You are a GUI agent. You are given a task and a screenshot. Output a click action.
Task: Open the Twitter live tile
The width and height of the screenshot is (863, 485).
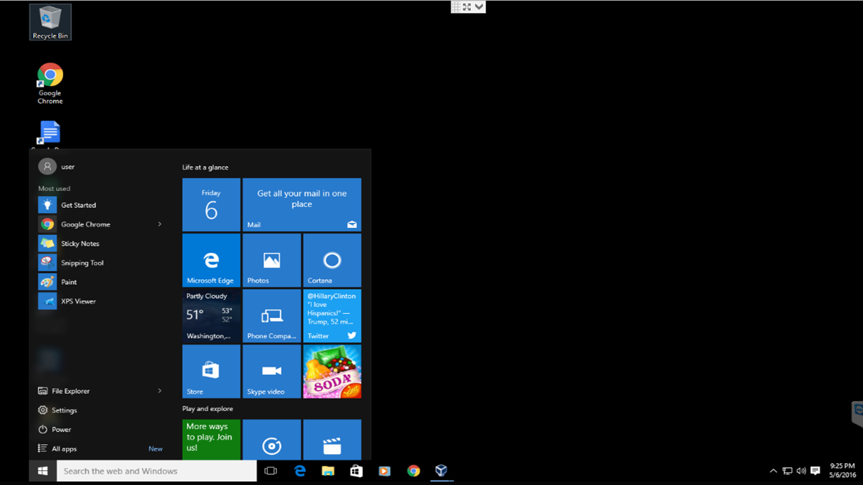[332, 316]
